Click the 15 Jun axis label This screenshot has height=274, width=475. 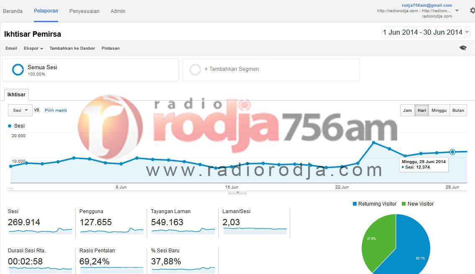(x=232, y=187)
